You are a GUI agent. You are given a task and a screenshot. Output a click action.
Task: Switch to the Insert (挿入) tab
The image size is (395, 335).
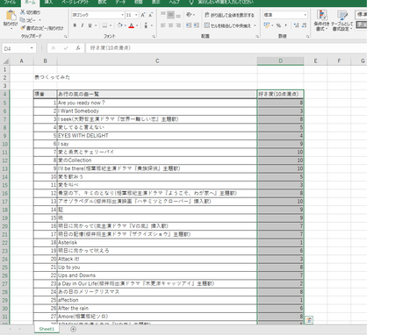click(48, 3)
